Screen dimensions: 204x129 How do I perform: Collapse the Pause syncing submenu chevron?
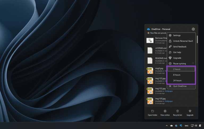pos(193,63)
